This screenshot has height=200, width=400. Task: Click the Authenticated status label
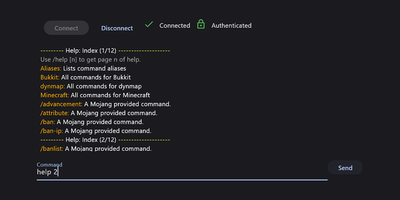(231, 26)
